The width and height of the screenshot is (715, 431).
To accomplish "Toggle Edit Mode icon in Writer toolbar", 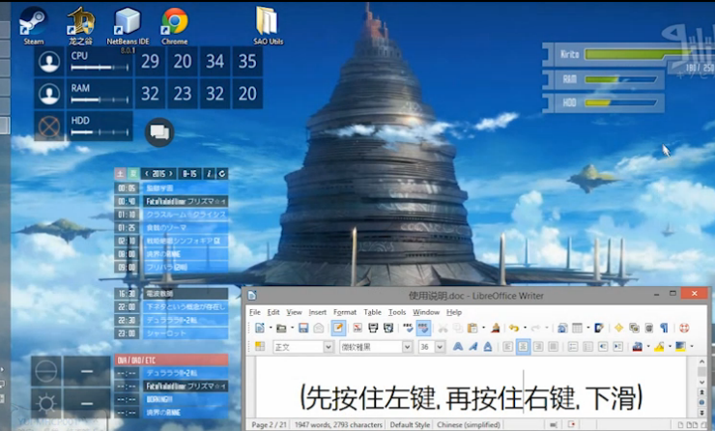I will tap(338, 328).
